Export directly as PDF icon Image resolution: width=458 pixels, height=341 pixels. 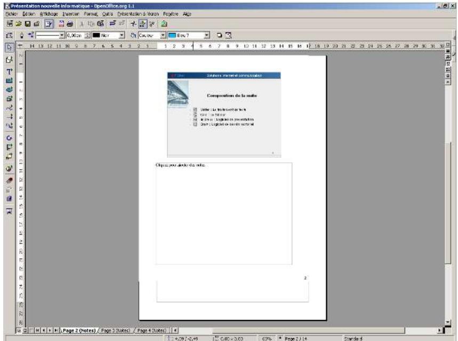tap(61, 24)
